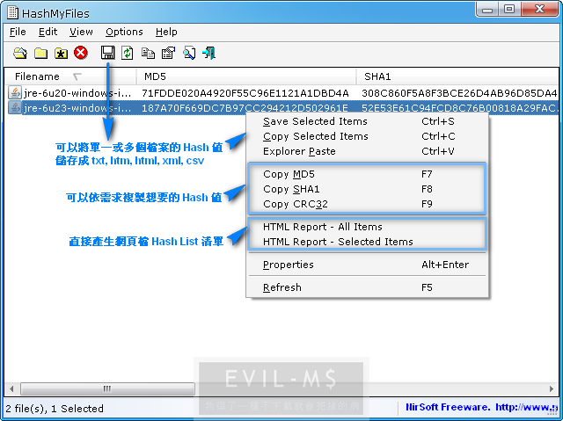Choose Refresh from the context menu

tap(367, 287)
